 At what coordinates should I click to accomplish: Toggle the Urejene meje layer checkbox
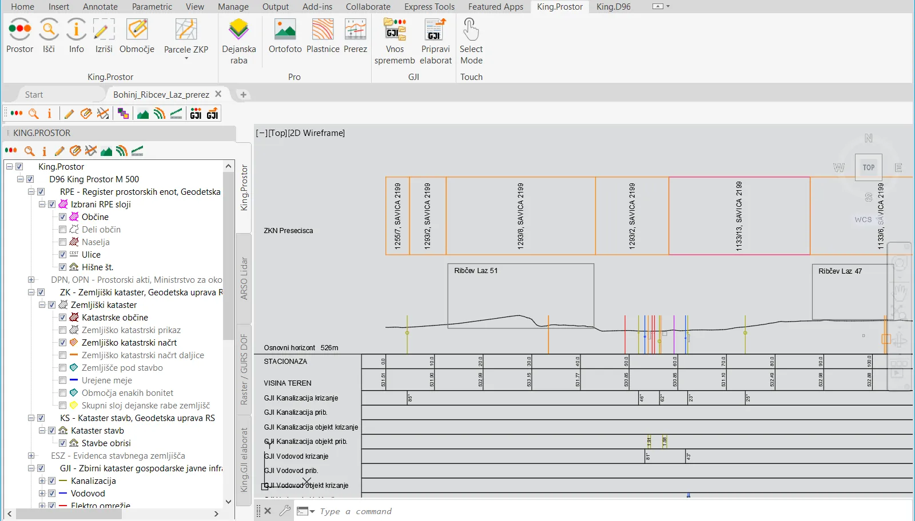63,380
